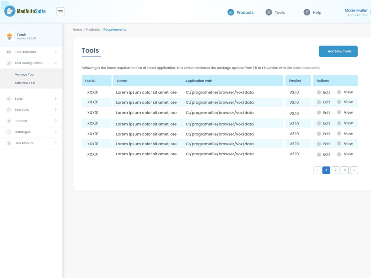Screen dimensions: 371x278
Task: Click the Tool Configuration wrench icon
Action: click(x=9, y=63)
